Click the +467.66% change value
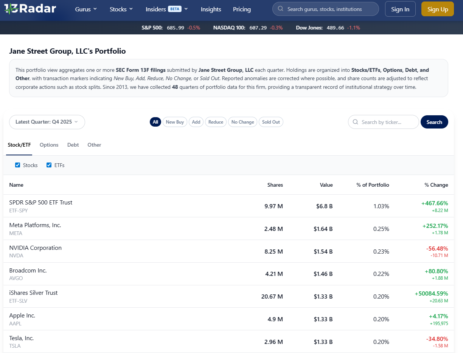The width and height of the screenshot is (463, 353). coord(435,203)
